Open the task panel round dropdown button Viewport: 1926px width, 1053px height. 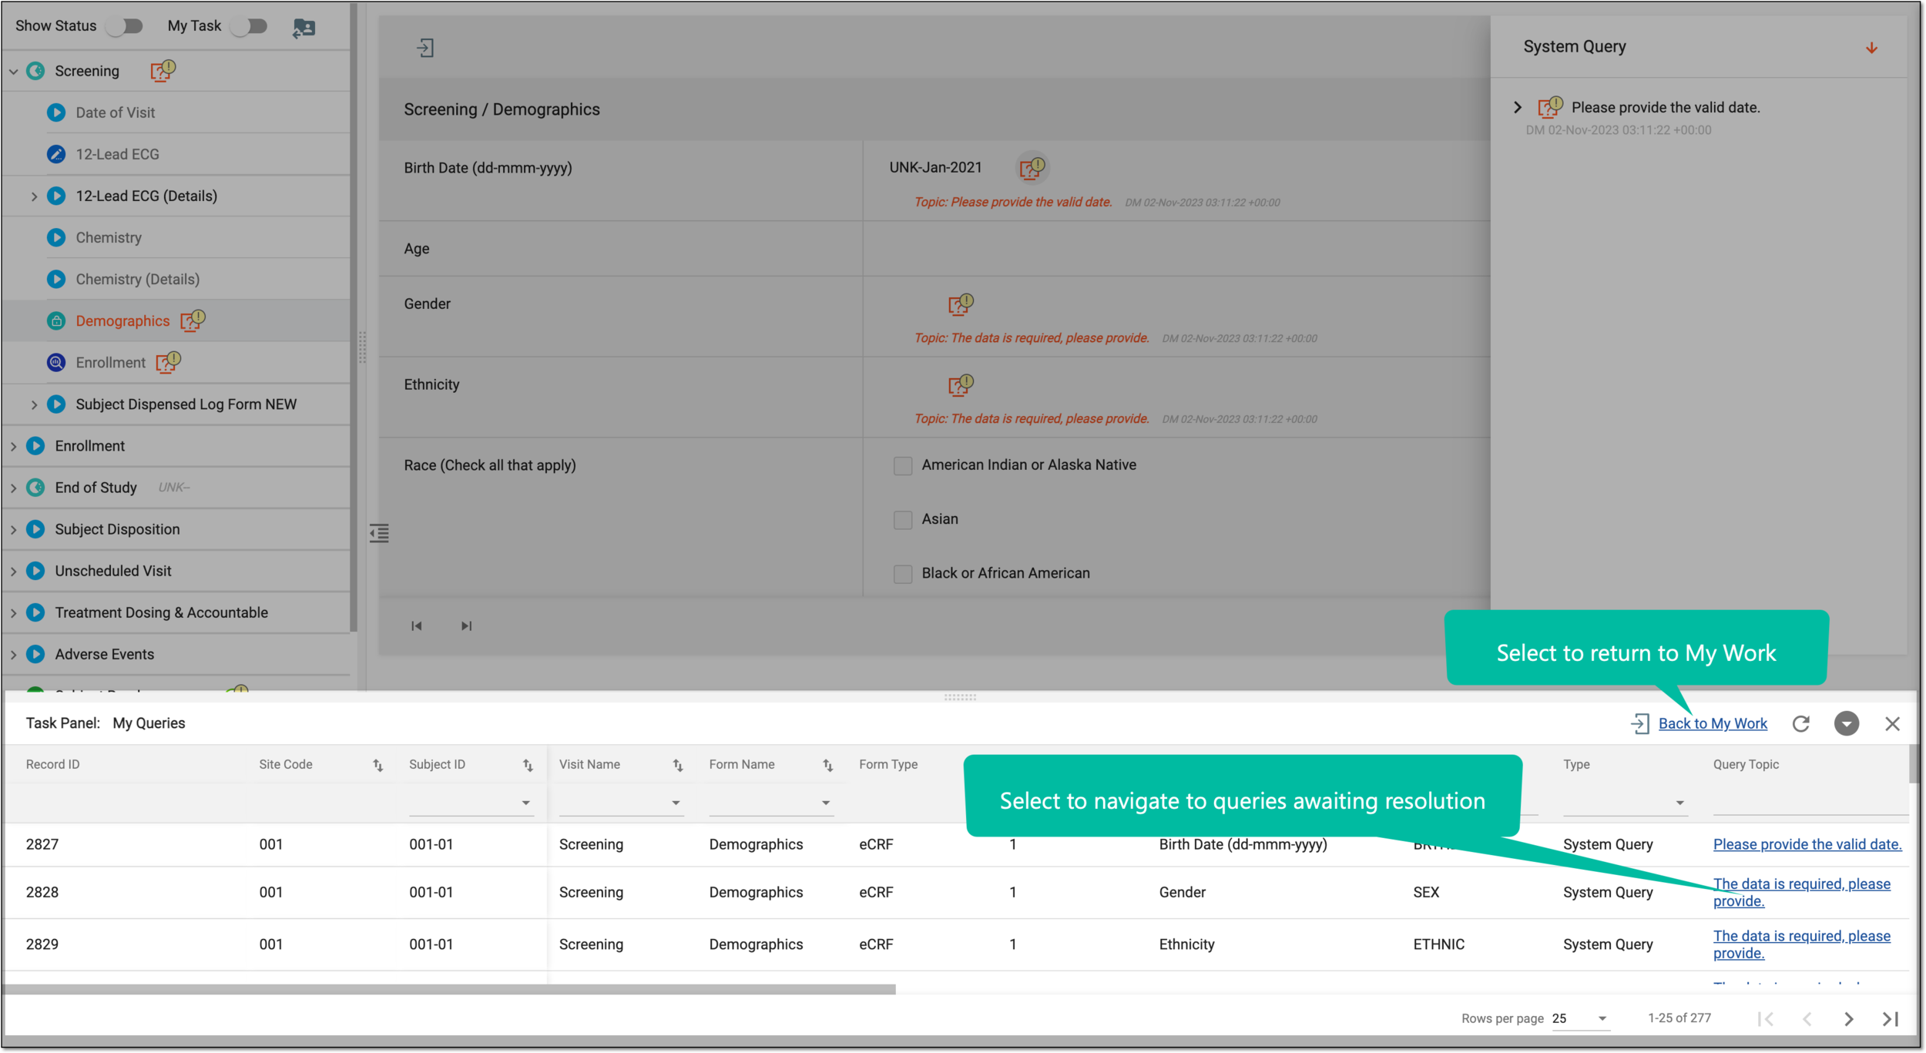pyautogui.click(x=1847, y=723)
